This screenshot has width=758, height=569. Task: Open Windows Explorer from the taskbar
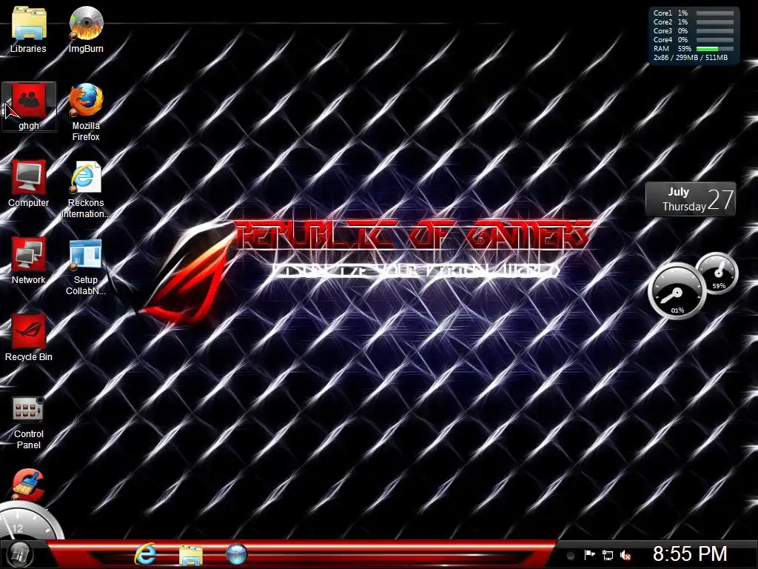click(x=191, y=555)
